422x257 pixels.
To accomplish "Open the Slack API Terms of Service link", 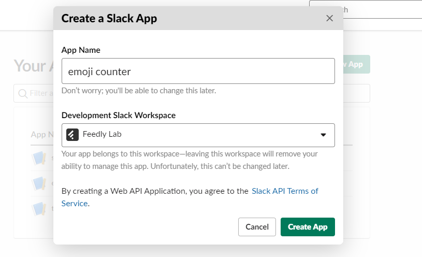I will pos(284,191).
